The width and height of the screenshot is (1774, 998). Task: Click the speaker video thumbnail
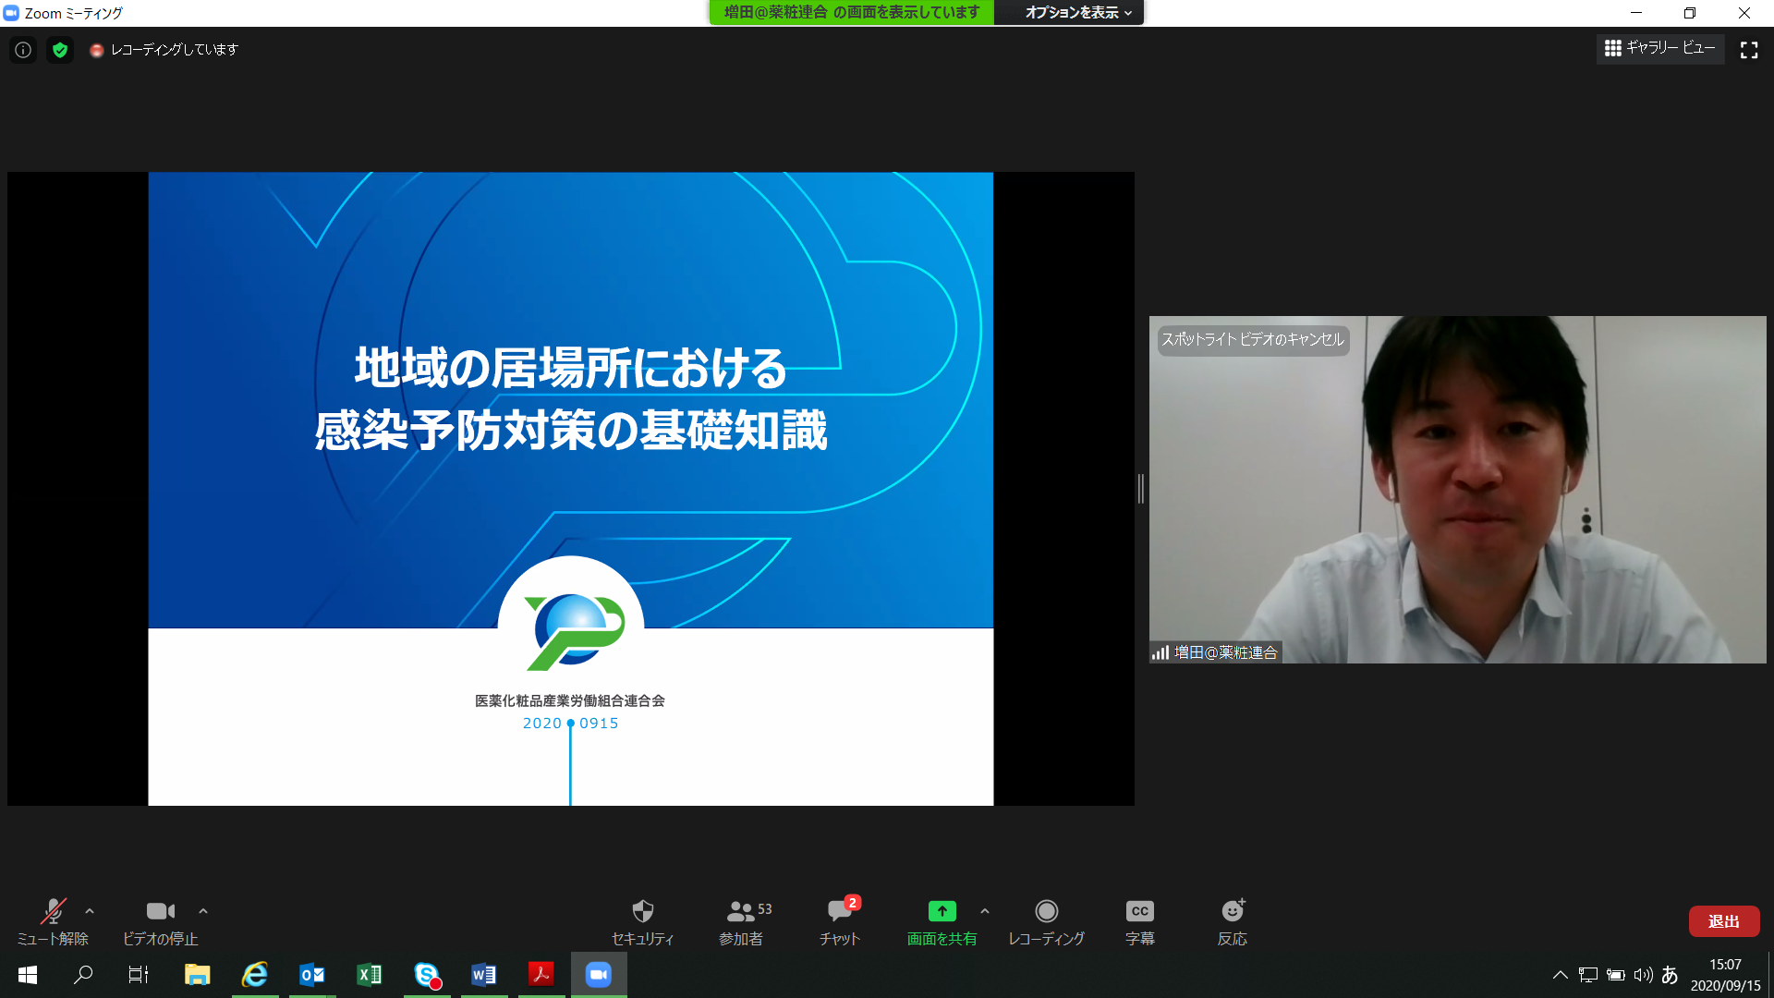(x=1457, y=490)
